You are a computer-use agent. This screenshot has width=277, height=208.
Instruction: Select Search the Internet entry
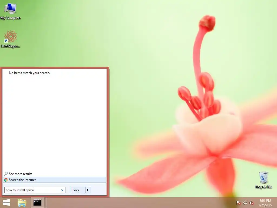point(54,180)
